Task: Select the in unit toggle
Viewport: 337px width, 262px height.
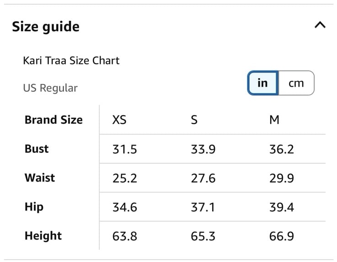Action: pos(262,83)
